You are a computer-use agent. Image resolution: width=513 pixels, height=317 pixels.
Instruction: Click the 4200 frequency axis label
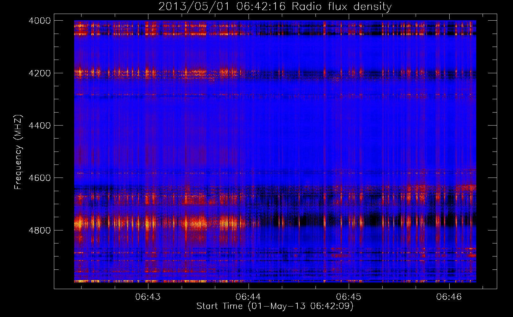pyautogui.click(x=40, y=73)
